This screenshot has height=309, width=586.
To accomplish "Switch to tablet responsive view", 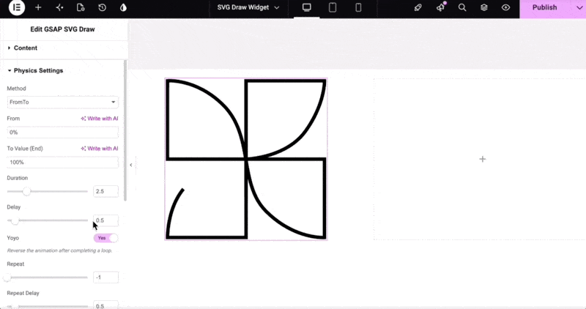I will pyautogui.click(x=333, y=7).
